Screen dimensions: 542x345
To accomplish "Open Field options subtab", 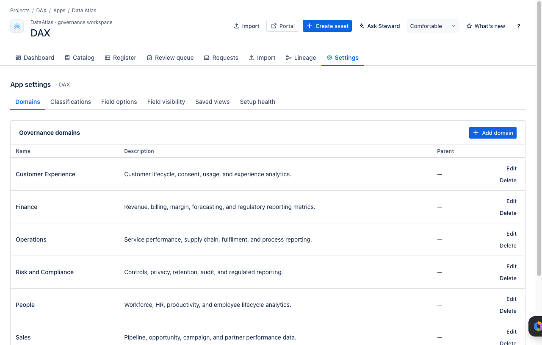I will (x=119, y=102).
